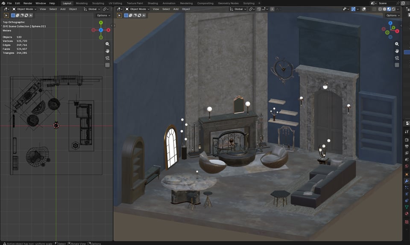Screen dimensions: 410x245
Task: Toggle camera view in the right viewport
Action: click(397, 58)
